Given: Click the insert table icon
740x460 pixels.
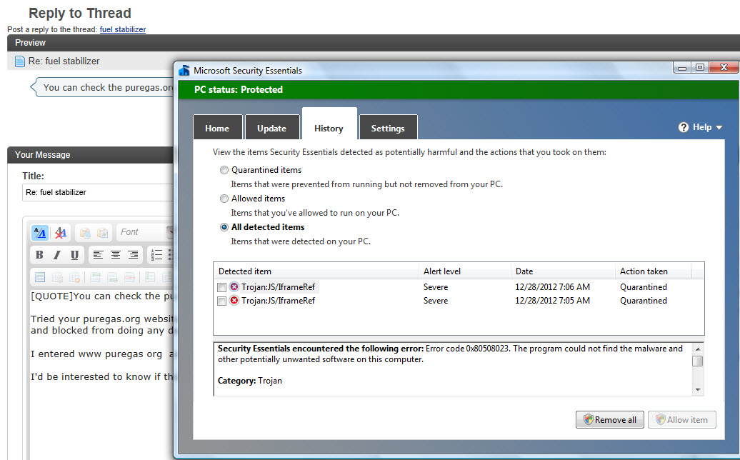Looking at the screenshot, I should pyautogui.click(x=40, y=277).
